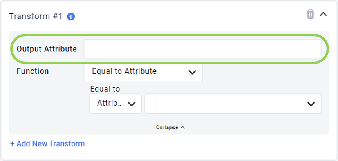Click the plus sign of Add New Transform

(x=12, y=144)
